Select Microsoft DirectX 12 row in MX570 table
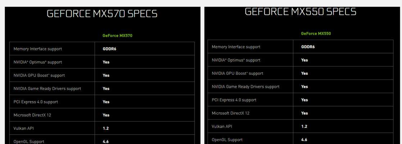402x144 pixels. (102, 115)
